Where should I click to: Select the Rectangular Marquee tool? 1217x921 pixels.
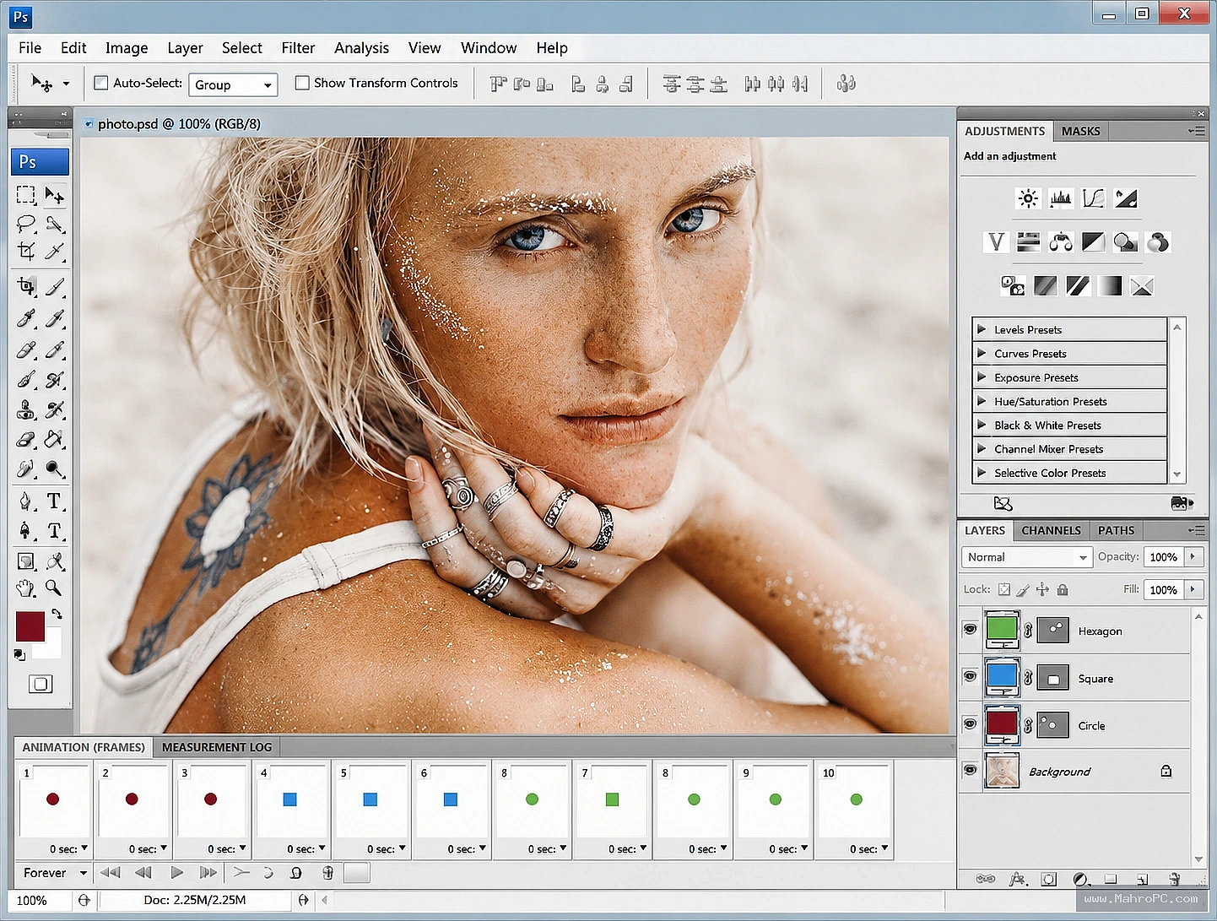(26, 196)
